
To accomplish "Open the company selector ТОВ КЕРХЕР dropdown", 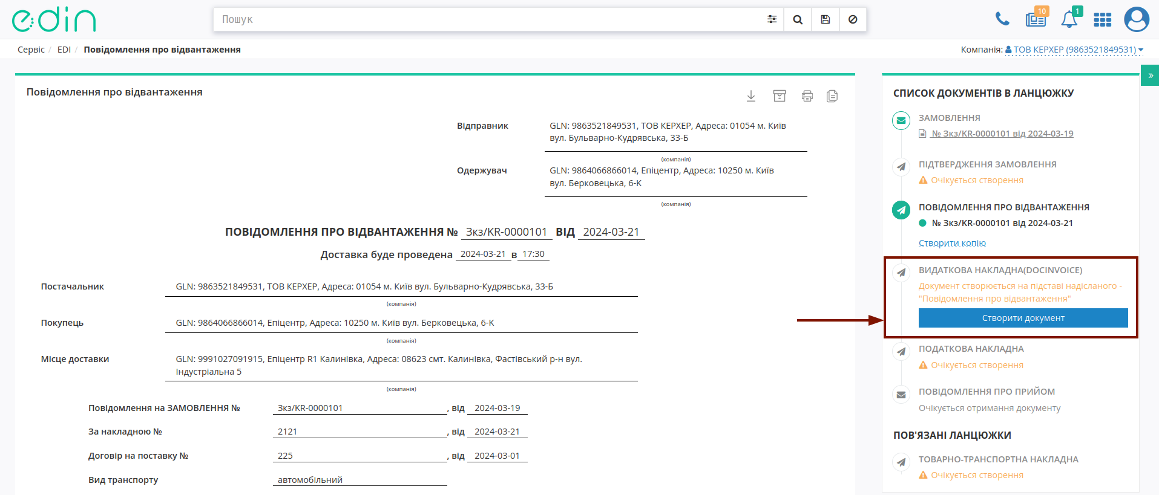I will click(x=1074, y=50).
